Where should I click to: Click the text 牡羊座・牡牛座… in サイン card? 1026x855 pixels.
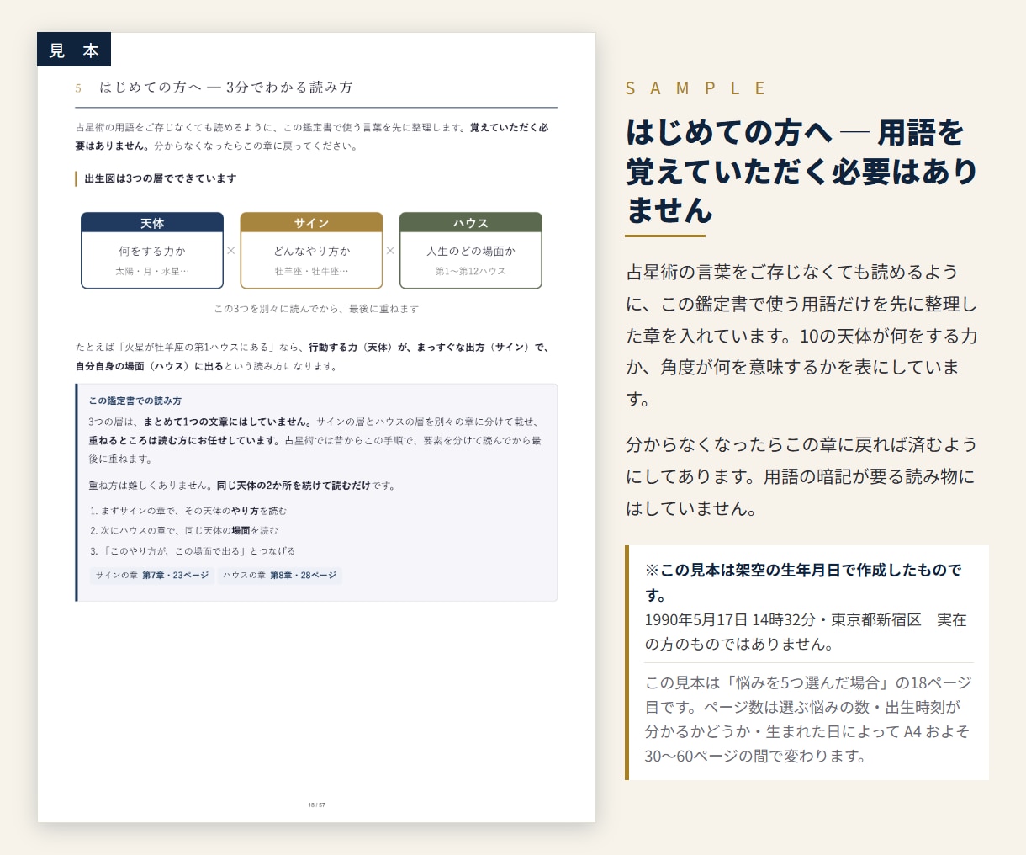point(311,272)
